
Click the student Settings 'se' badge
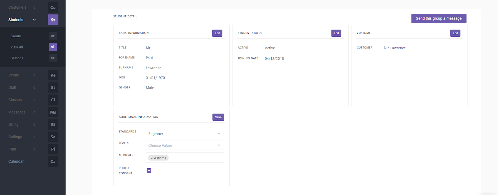(53, 58)
